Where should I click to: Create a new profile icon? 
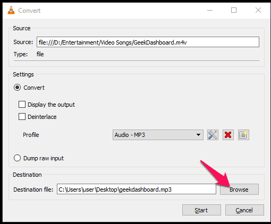click(243, 135)
